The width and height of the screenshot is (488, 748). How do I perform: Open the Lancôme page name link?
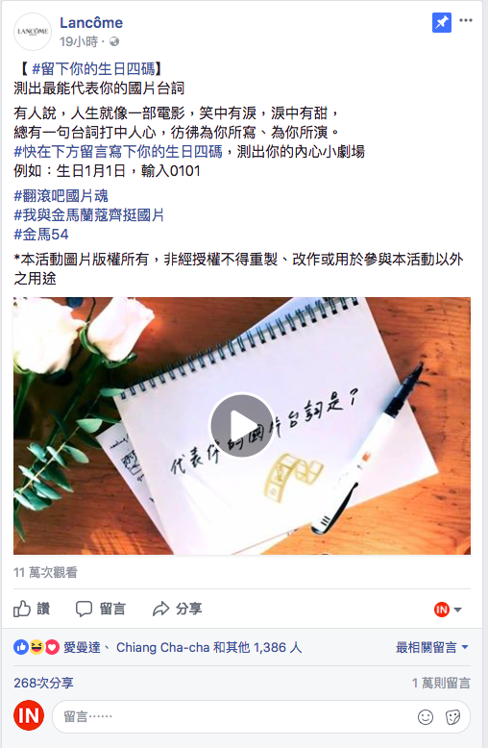(91, 22)
